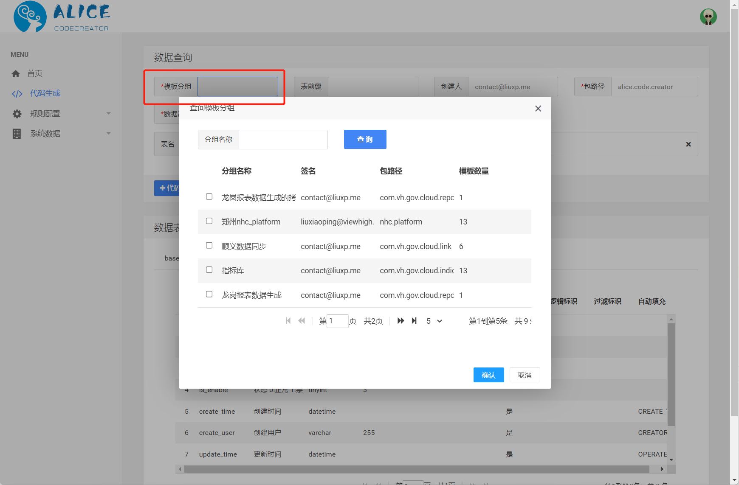Image resolution: width=739 pixels, height=485 pixels.
Task: Go to the first page in dialog pager
Action: pyautogui.click(x=288, y=321)
